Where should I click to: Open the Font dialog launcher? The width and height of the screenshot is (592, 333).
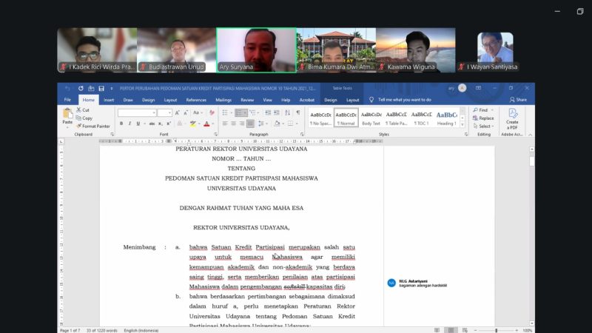[215, 135]
